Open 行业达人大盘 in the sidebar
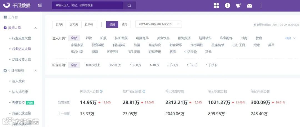 coord(21,49)
